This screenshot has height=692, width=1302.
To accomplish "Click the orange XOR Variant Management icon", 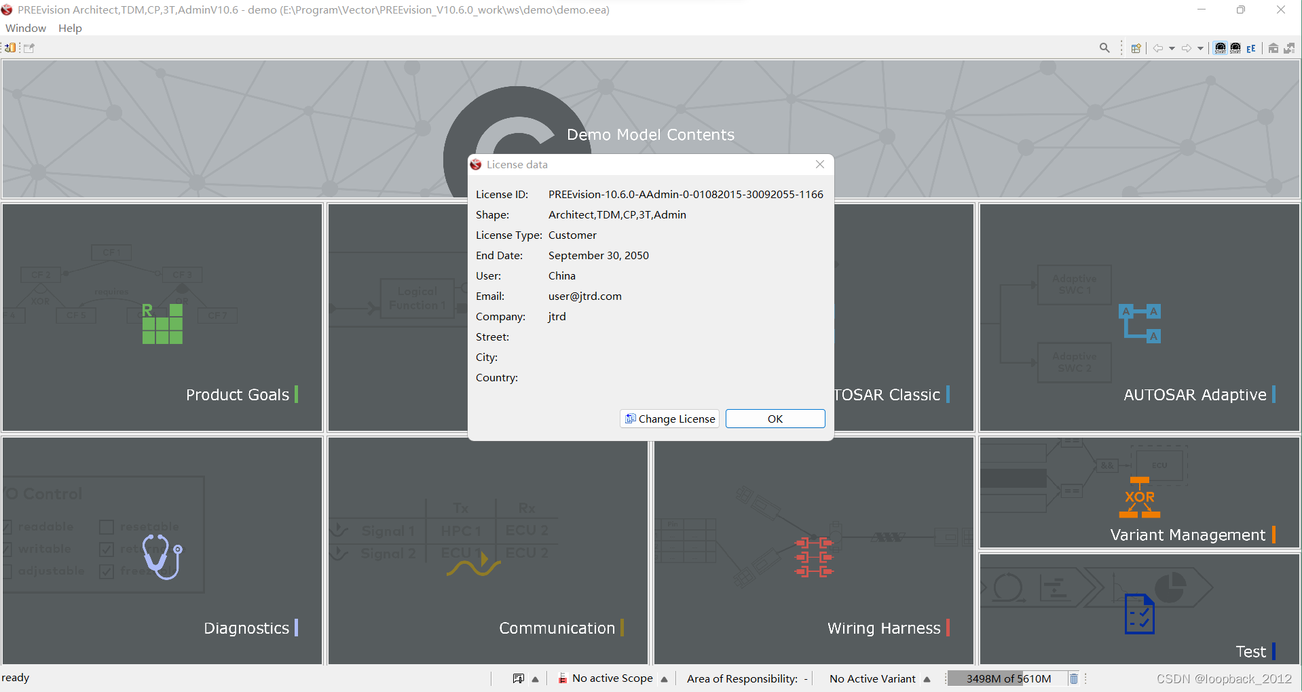I will coord(1140,497).
